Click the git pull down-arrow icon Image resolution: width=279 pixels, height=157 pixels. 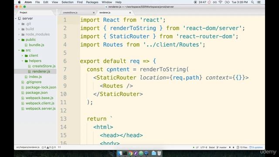click(x=230, y=147)
